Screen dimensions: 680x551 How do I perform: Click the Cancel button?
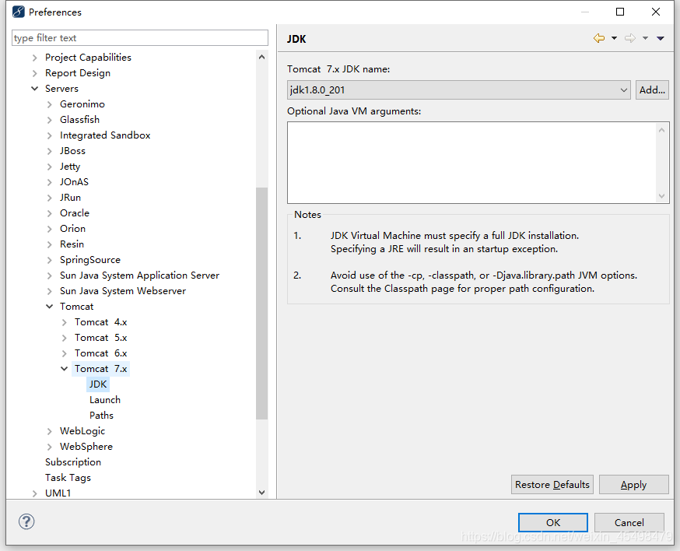(629, 522)
